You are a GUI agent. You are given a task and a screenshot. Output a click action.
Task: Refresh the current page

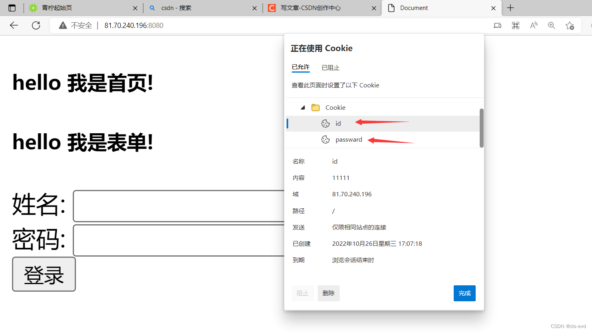pyautogui.click(x=36, y=26)
